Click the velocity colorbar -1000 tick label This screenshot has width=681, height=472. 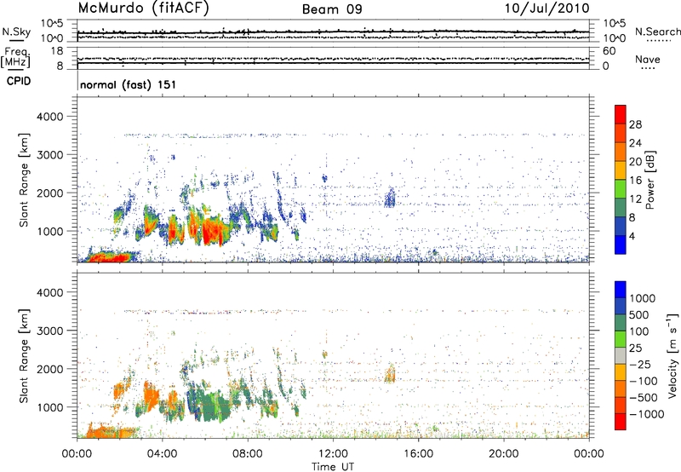647,414
